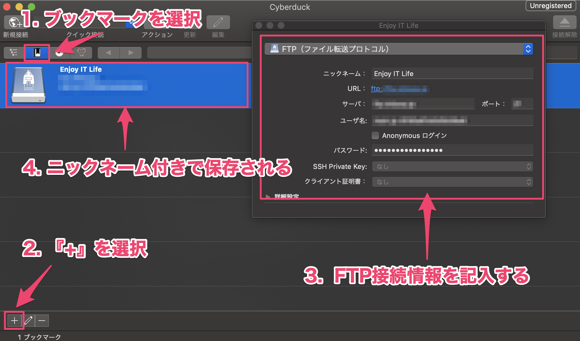Click the ニックネーム input field
This screenshot has width=580, height=341.
point(452,74)
